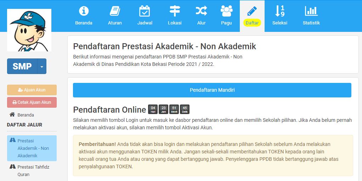Select the Daftar pencil icon tab
The width and height of the screenshot is (362, 181).
tap(252, 11)
